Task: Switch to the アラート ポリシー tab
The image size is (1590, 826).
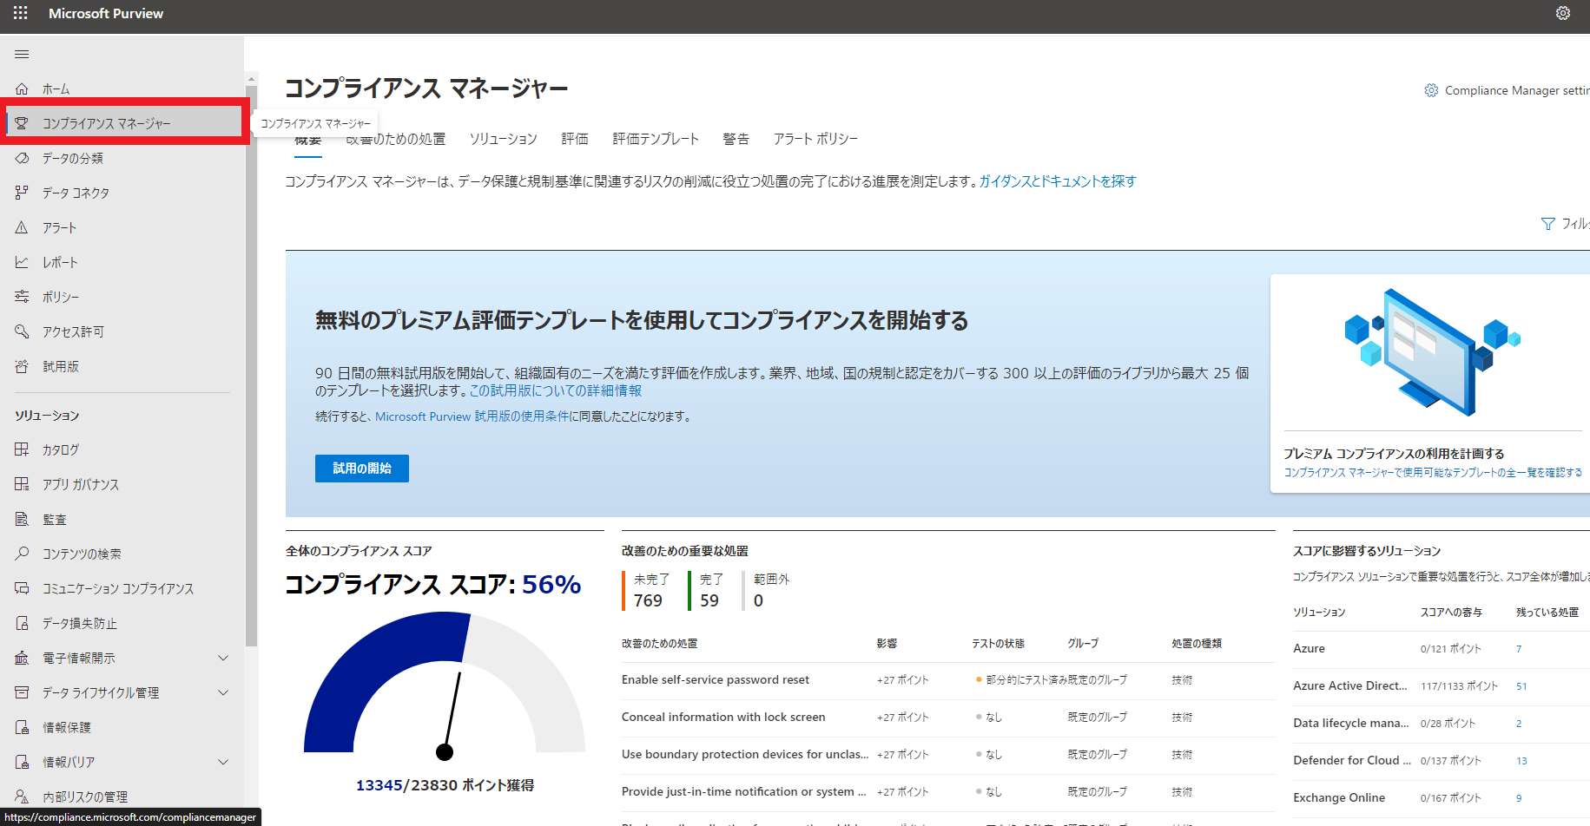Action: (815, 139)
